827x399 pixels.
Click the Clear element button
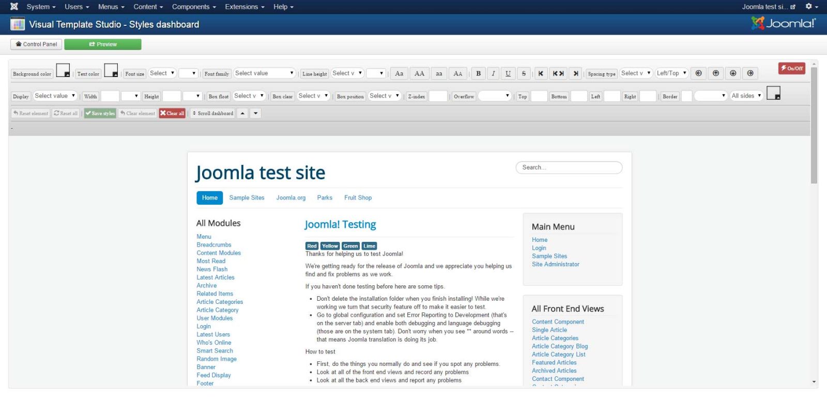pyautogui.click(x=137, y=113)
